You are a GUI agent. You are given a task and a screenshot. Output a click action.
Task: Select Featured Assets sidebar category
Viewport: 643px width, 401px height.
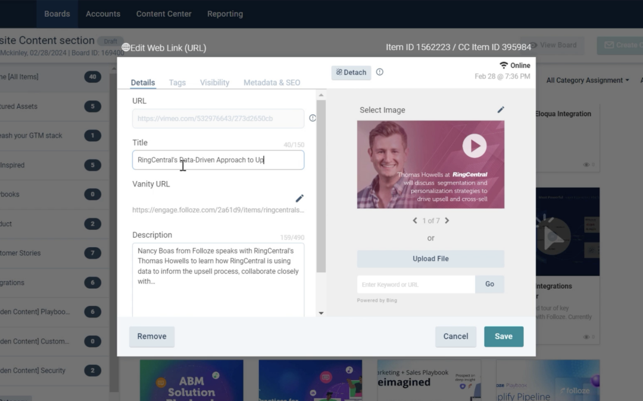(x=55, y=106)
